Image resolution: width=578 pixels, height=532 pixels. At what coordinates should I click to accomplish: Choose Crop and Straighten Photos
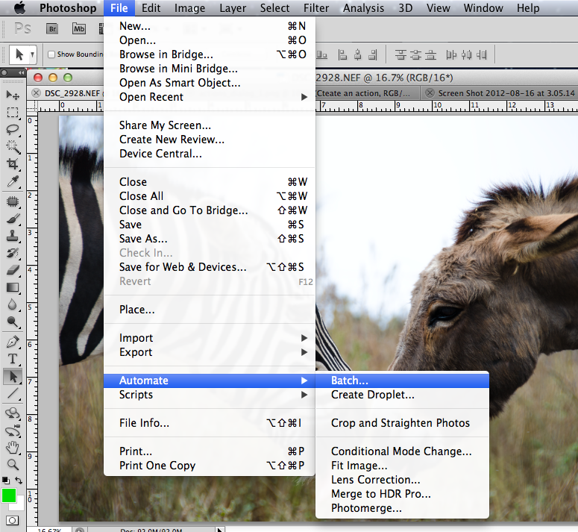pos(403,423)
